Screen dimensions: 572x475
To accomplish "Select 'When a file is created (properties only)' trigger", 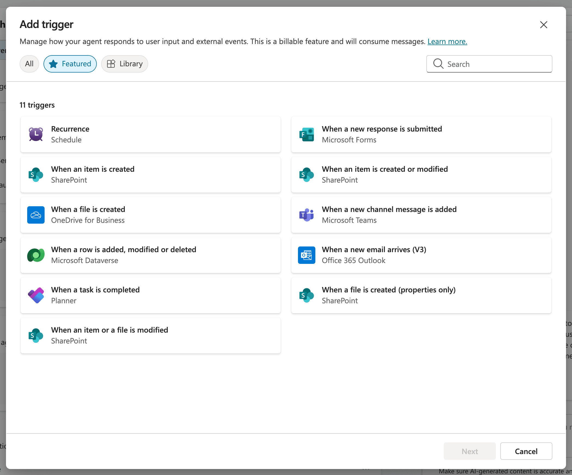I will (421, 295).
